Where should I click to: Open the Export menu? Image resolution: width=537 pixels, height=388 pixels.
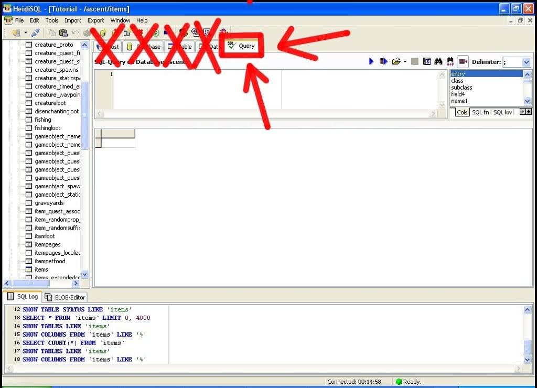(95, 20)
